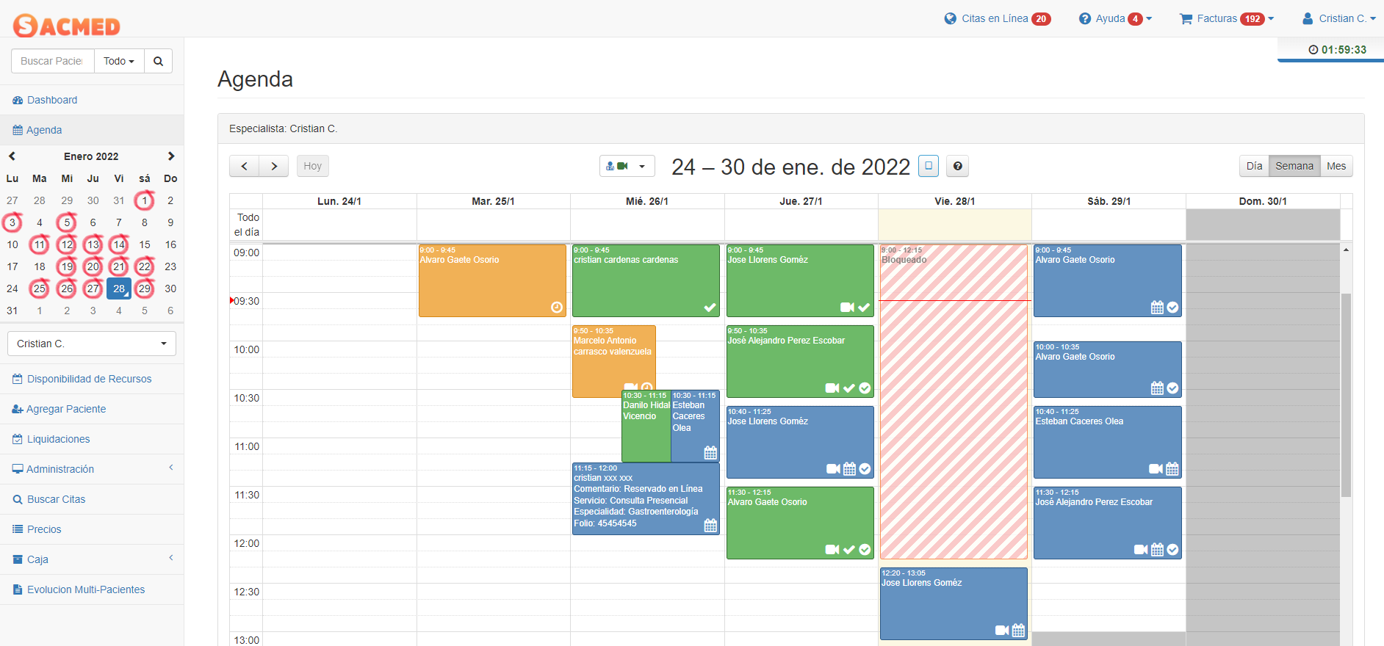Click the Hoy button
This screenshot has width=1384, height=646.
click(x=313, y=166)
